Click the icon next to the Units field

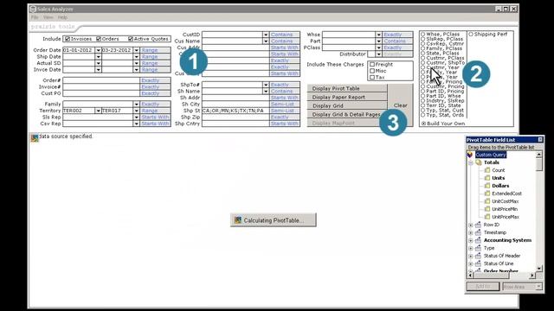pyautogui.click(x=487, y=178)
